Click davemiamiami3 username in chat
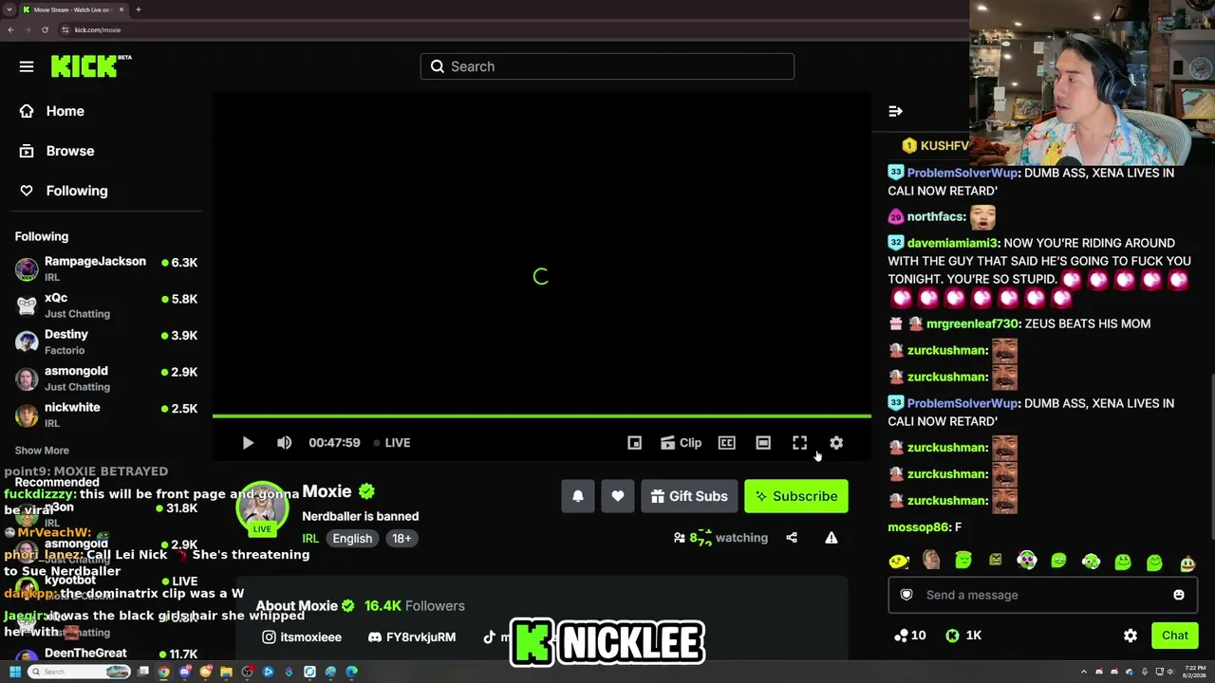1215x683 pixels. [953, 243]
